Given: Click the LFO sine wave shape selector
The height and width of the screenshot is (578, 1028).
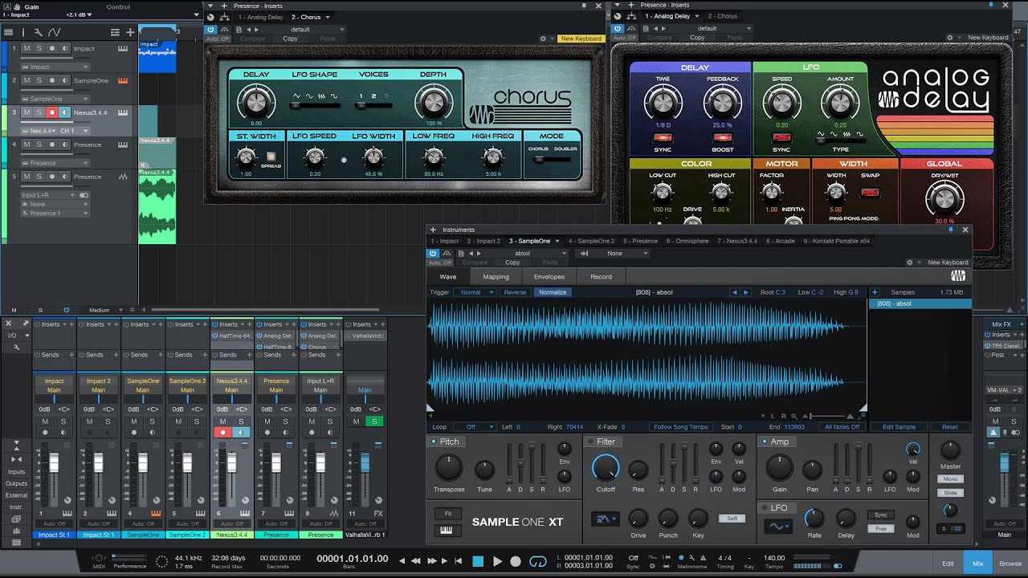Looking at the screenshot, I should [777, 527].
